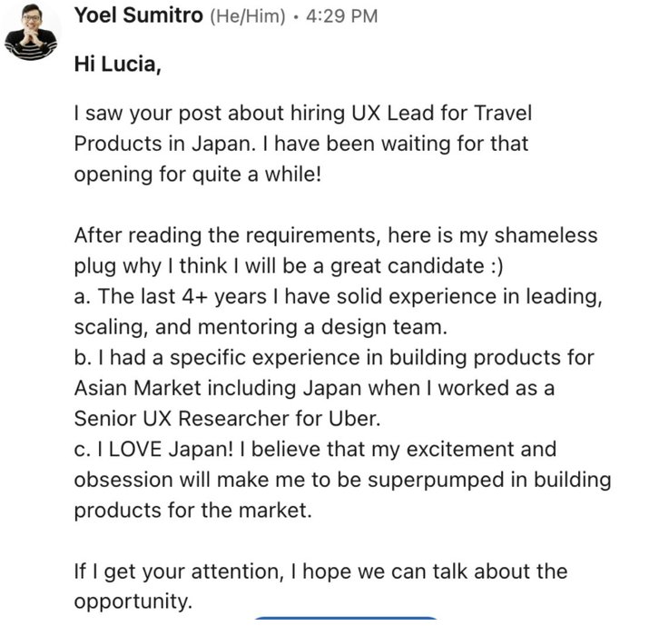Click the line containing 'superpumped in building'
Image resolution: width=659 pixels, height=636 pixels.
coord(342,480)
